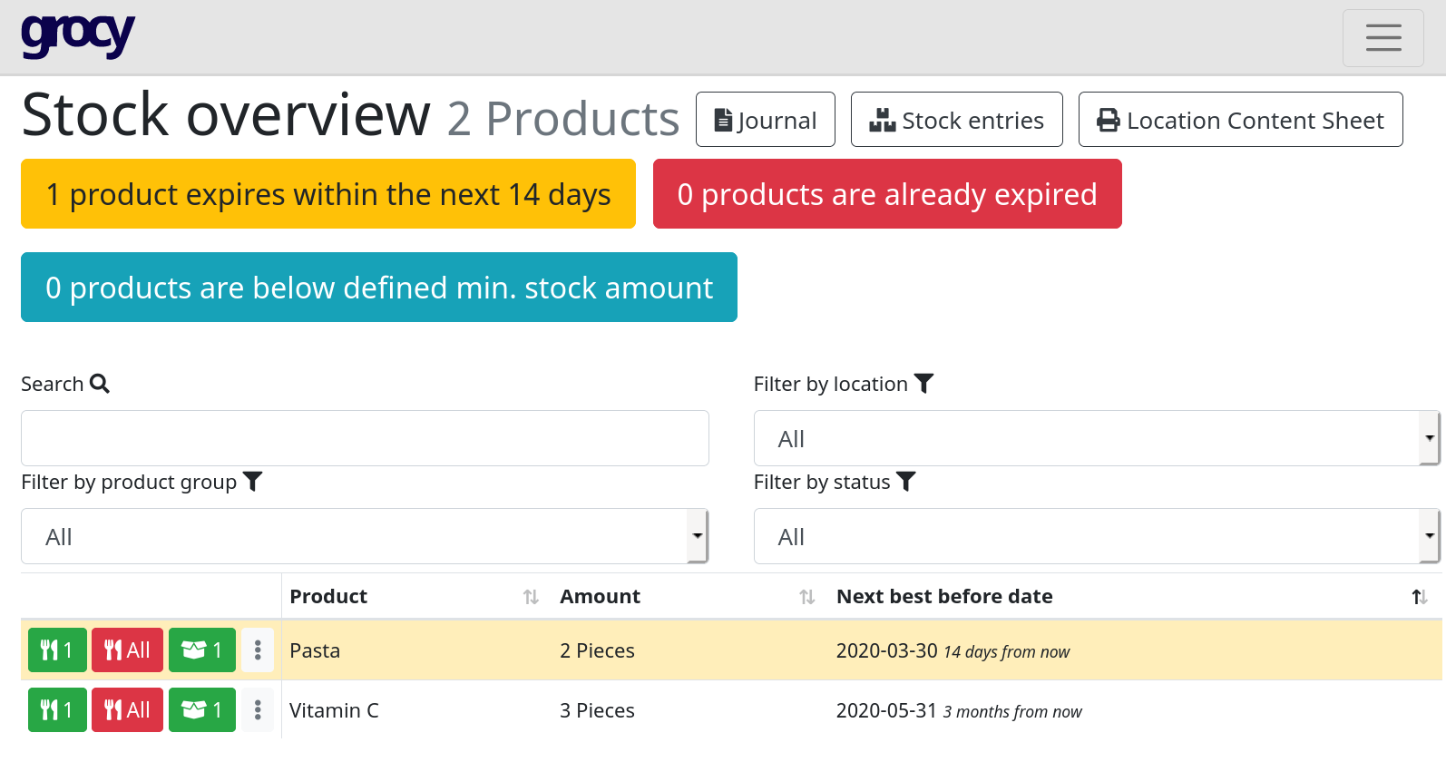This screenshot has height=762, width=1446.
Task: Filter by products expiring within 14 days
Action: tap(327, 194)
